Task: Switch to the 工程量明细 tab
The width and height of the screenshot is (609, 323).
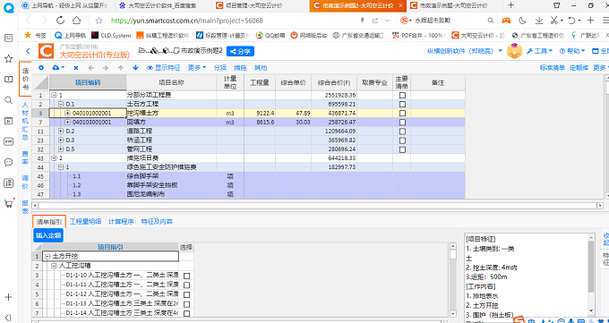Action: tap(85, 222)
